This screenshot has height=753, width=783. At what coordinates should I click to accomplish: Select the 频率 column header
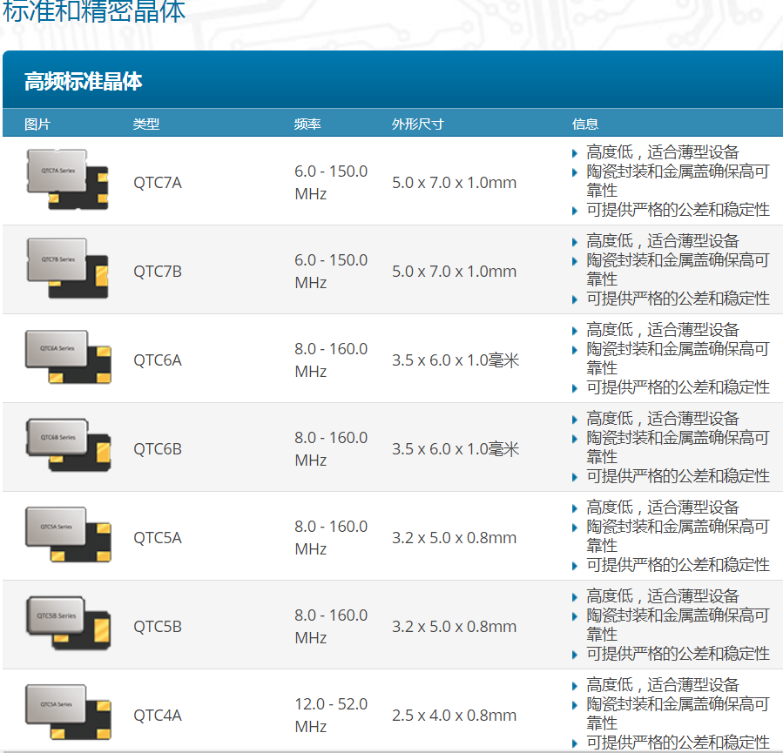coord(307,124)
